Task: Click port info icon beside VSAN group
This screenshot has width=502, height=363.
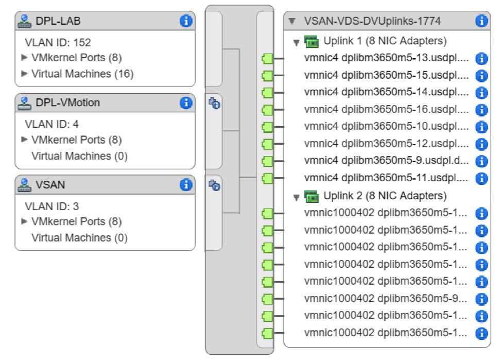Action: tap(215, 185)
